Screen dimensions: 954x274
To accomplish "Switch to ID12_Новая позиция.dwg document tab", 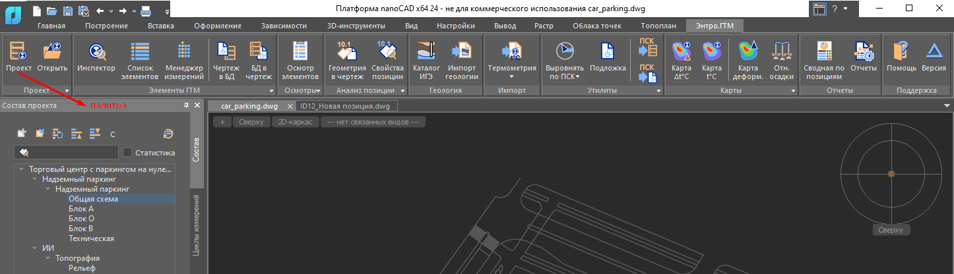I will point(344,105).
